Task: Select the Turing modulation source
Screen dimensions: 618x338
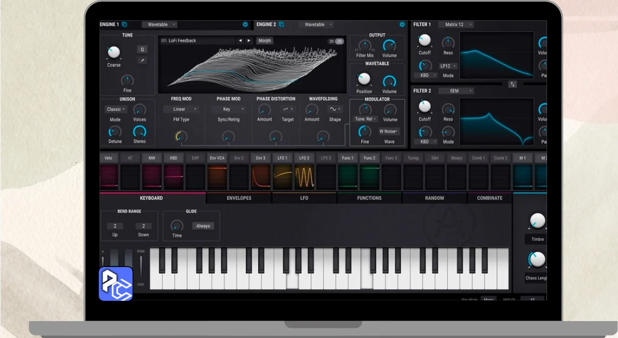Action: pyautogui.click(x=413, y=158)
